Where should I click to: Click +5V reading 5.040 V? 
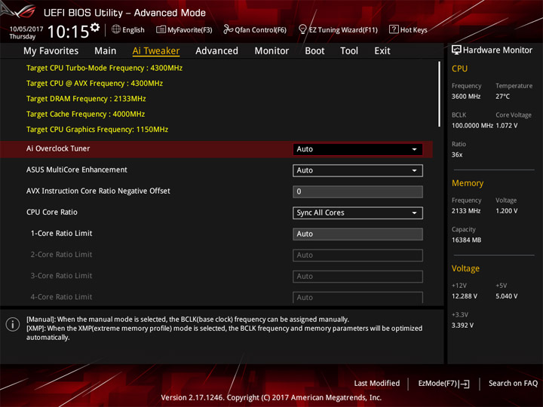[507, 296]
